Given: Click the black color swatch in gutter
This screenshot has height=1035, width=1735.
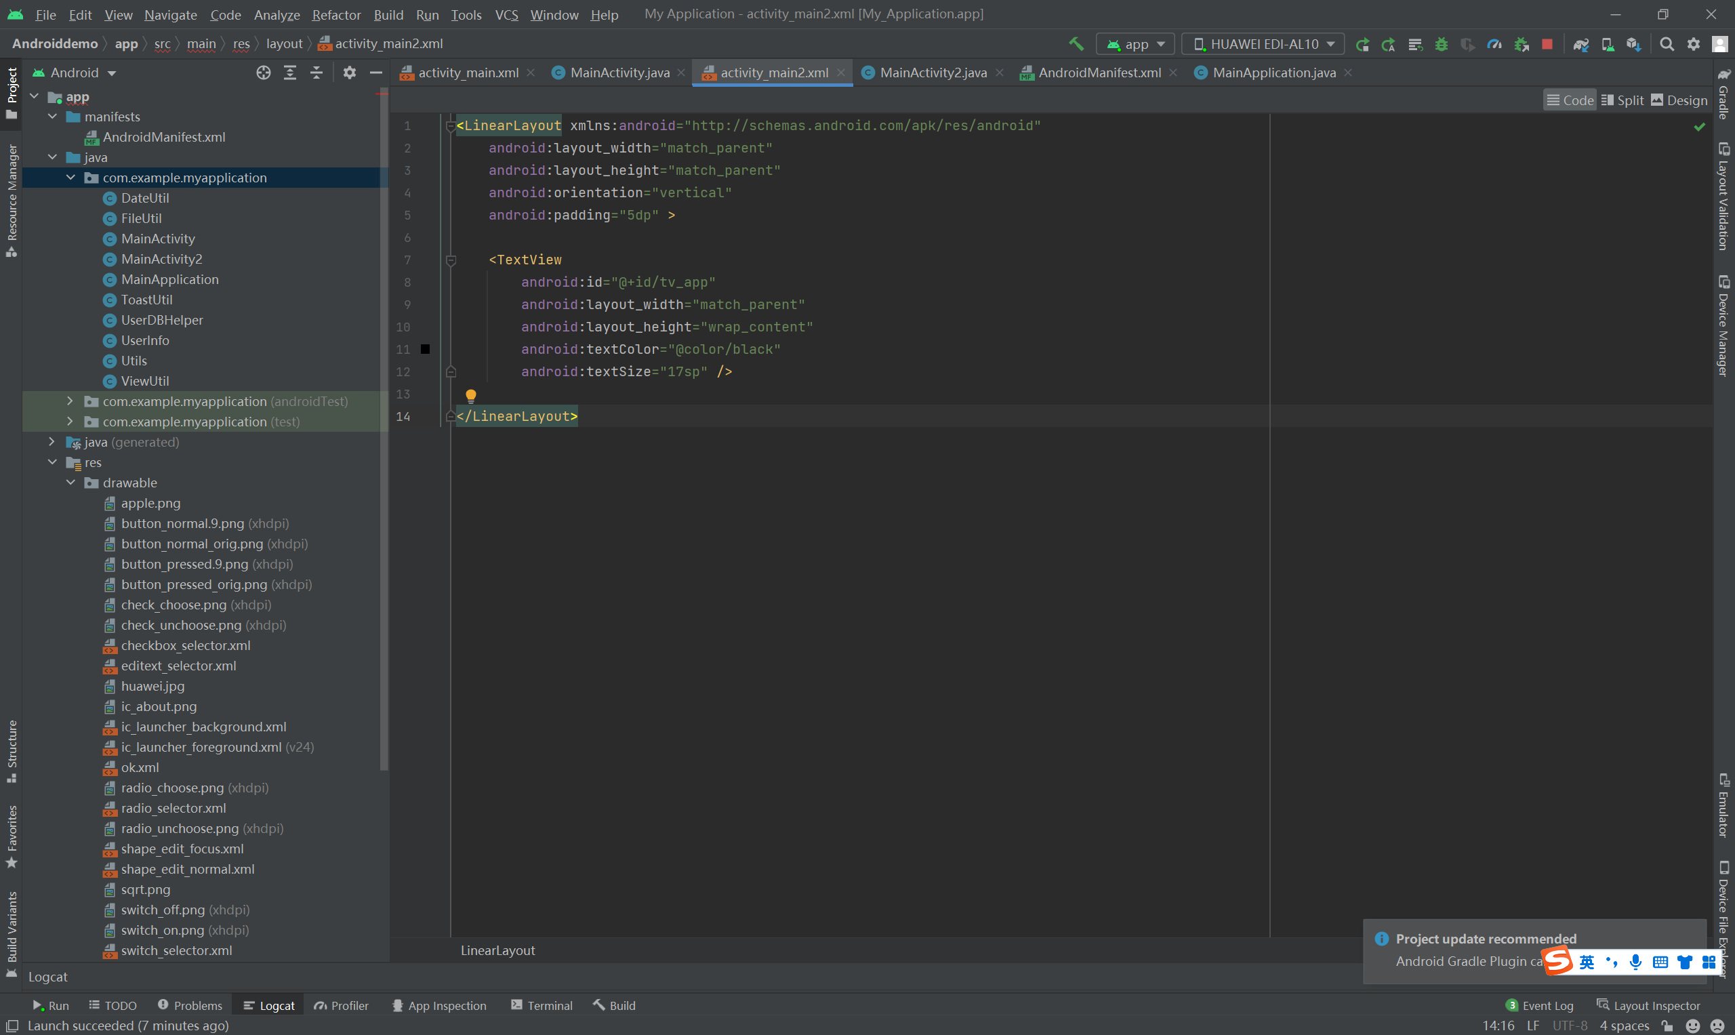Looking at the screenshot, I should click(426, 348).
